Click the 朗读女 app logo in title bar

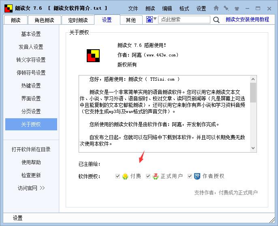(x=8, y=8)
